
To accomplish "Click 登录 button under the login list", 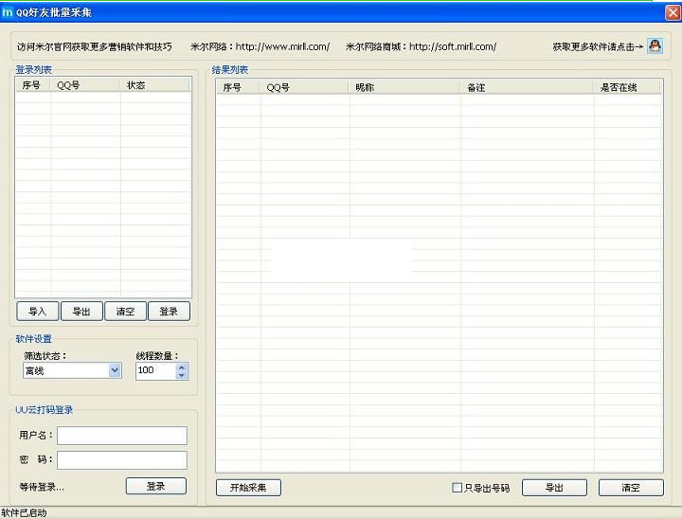I will [169, 311].
